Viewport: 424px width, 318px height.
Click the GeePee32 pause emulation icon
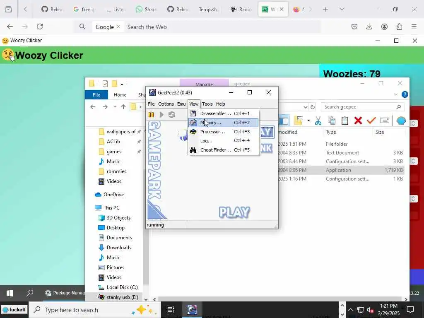pos(151,115)
